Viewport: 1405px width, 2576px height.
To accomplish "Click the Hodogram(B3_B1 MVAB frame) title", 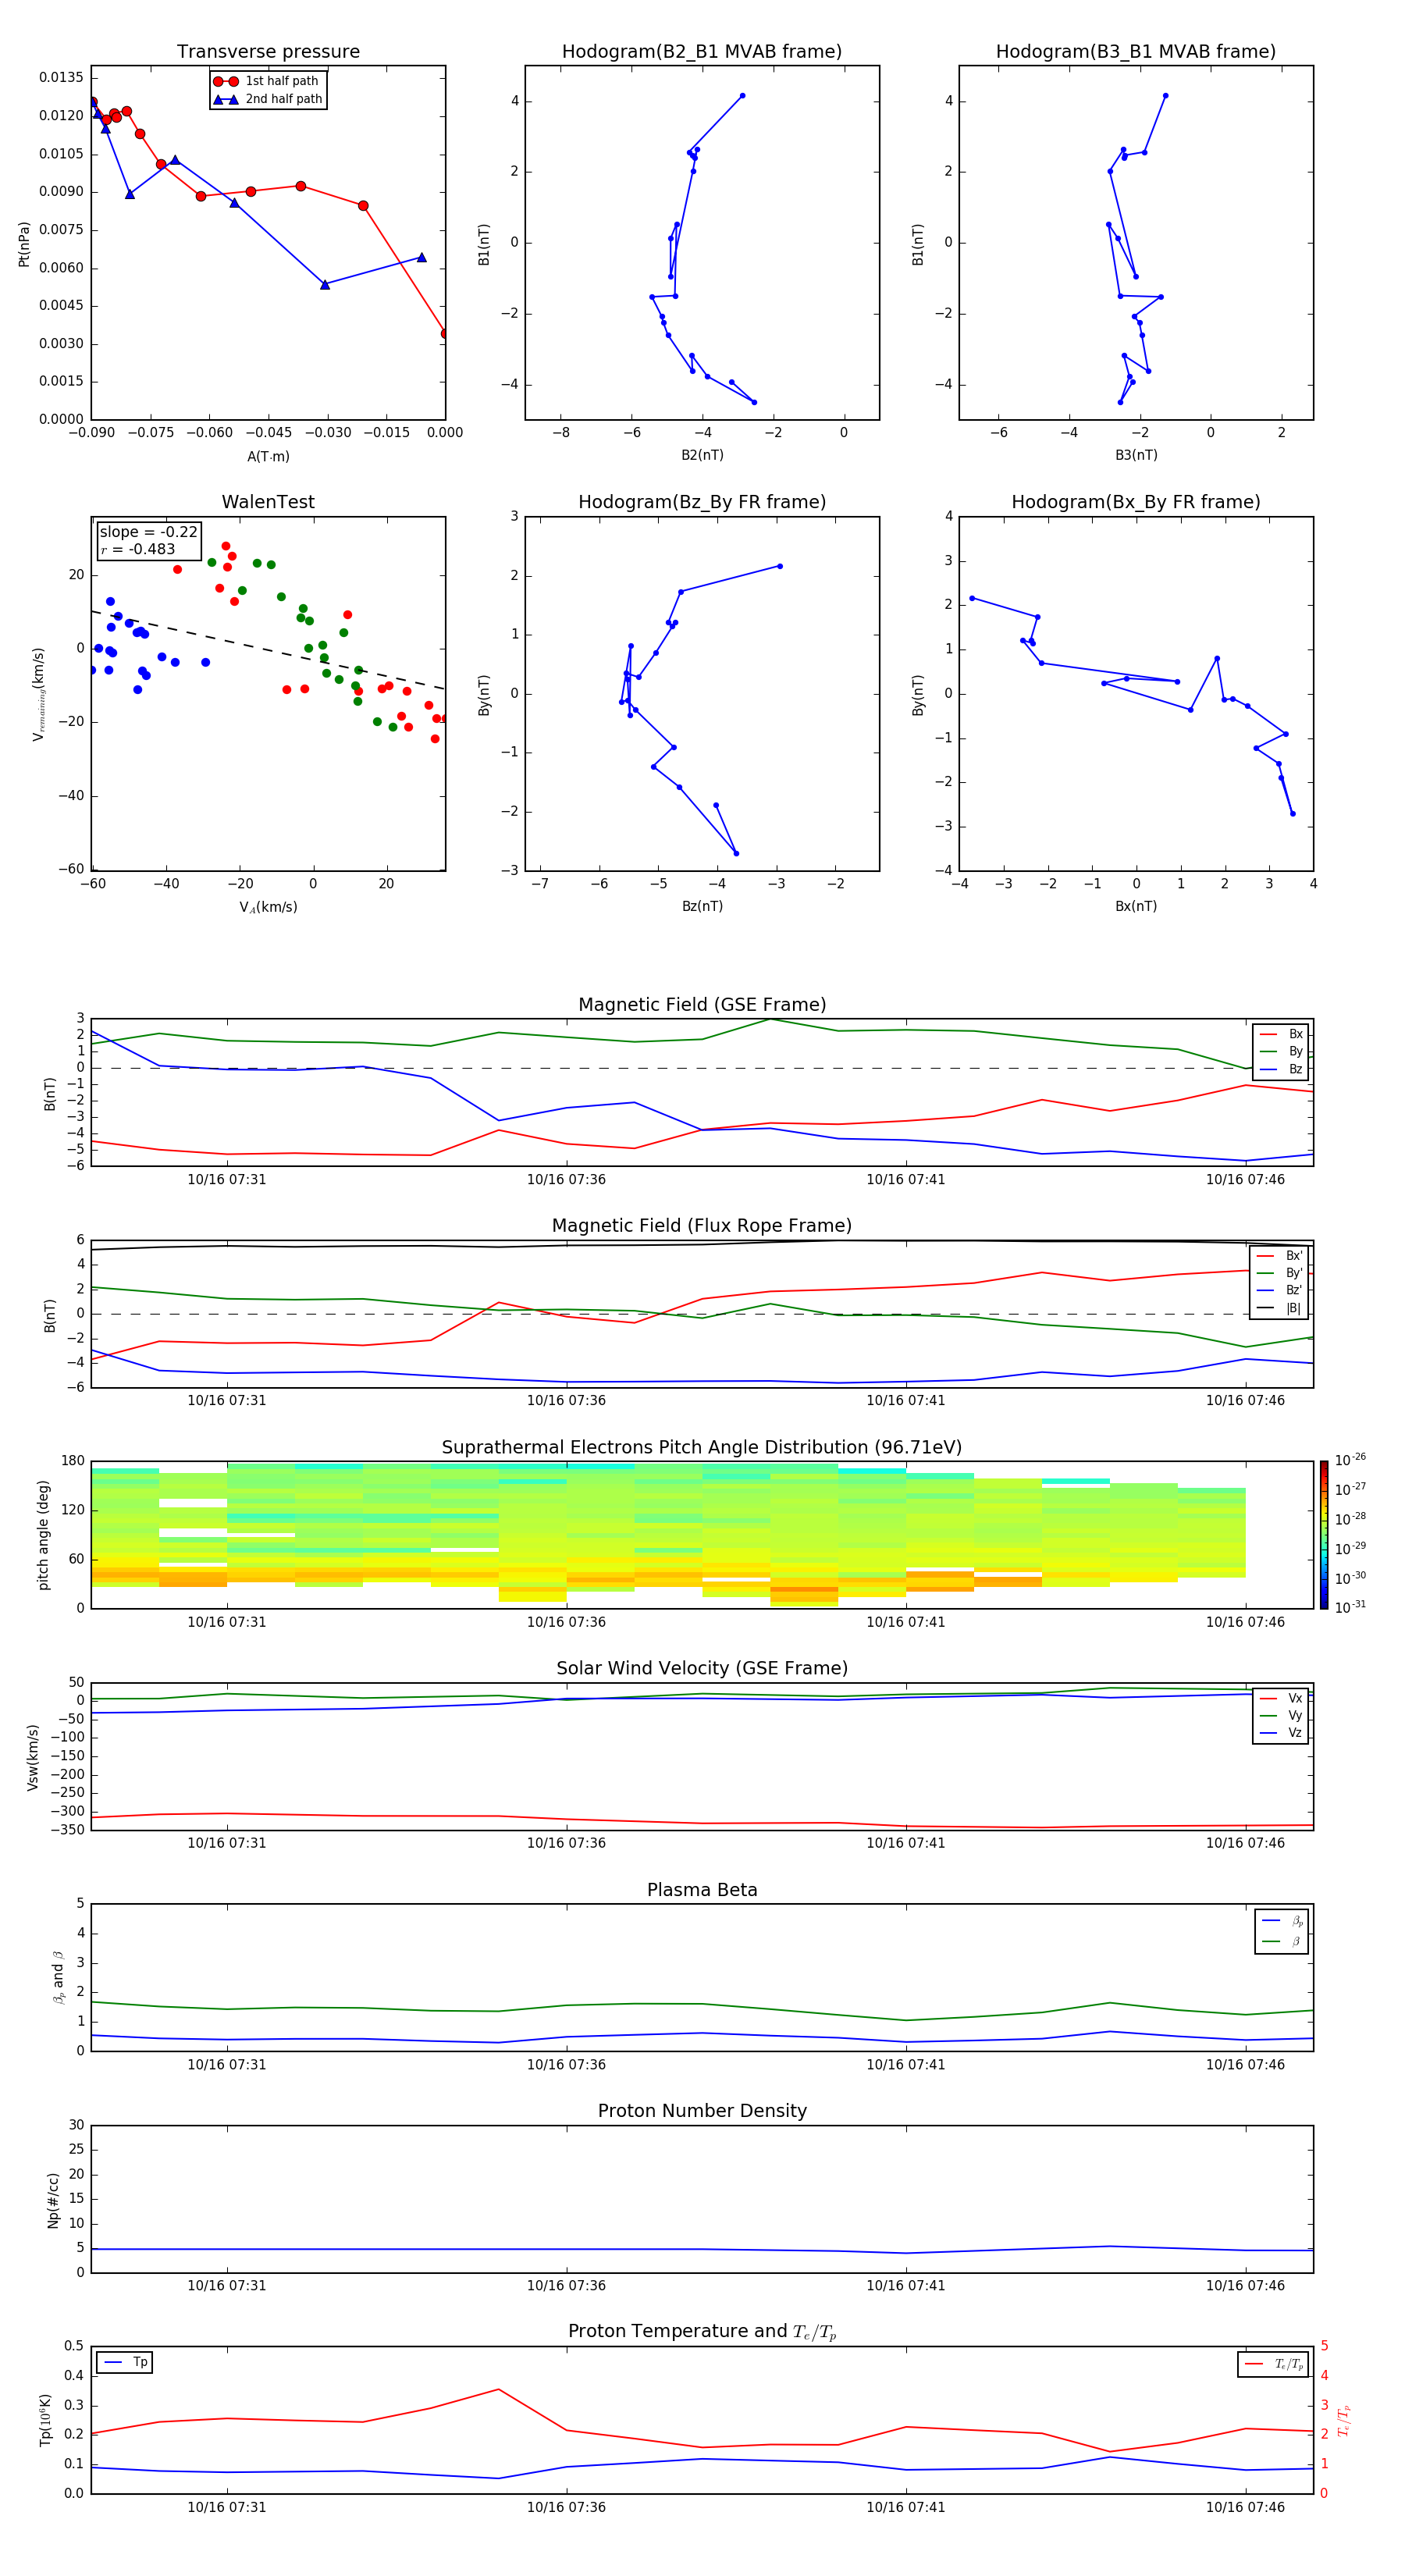I will [x=1136, y=52].
